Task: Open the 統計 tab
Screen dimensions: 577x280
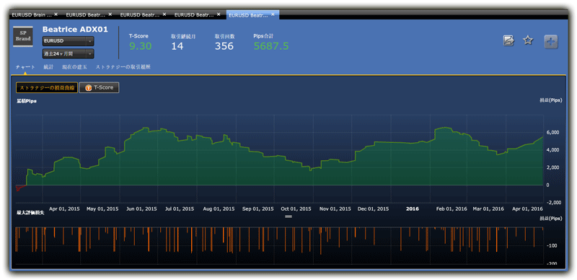Action: point(48,67)
